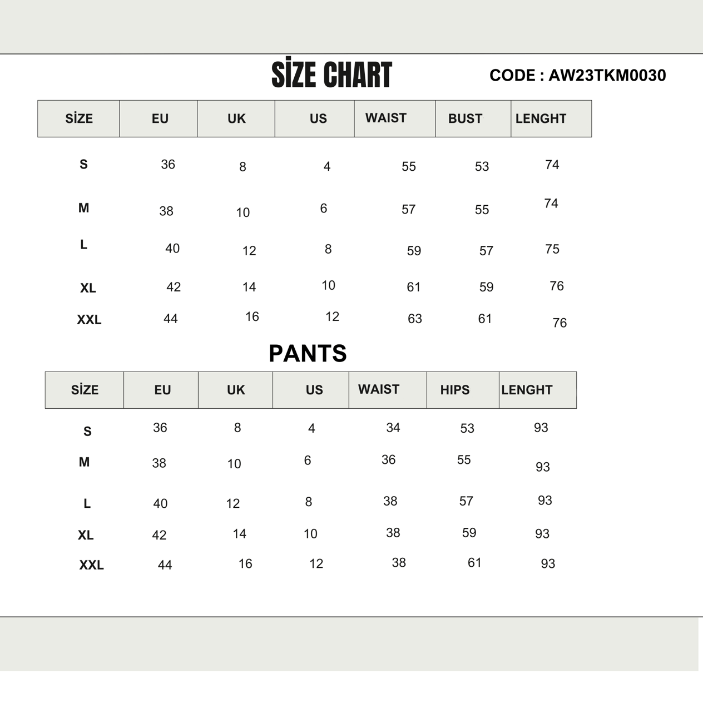Click bust value 53 in S row
Viewport: 703px width, 703px height.
pyautogui.click(x=482, y=166)
